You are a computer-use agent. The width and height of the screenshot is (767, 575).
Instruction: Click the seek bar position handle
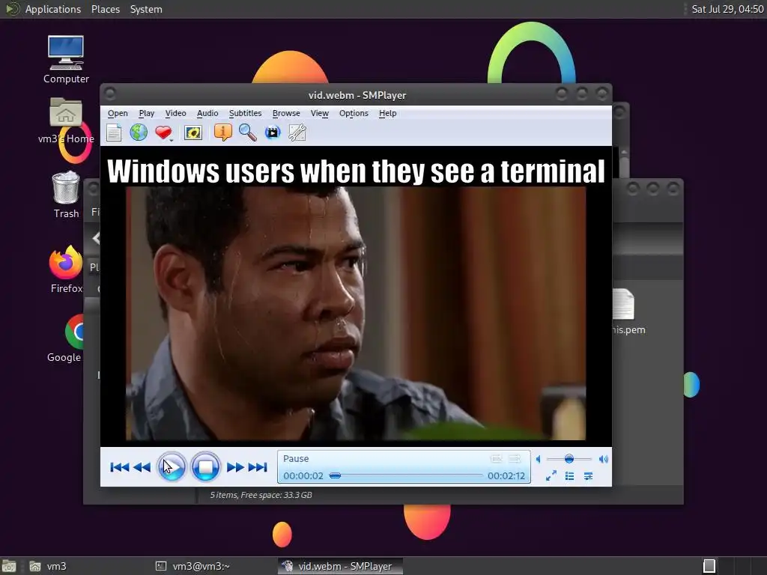click(335, 475)
